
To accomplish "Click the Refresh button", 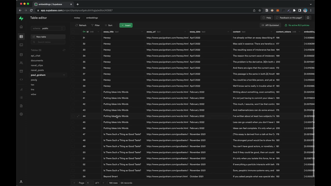I will point(81,25).
